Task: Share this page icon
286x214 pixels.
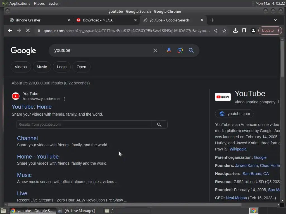Action: 215,31
